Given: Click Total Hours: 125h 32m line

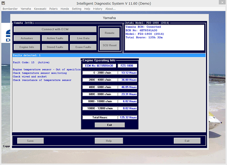Looking at the screenshot, I should pyautogui.click(x=144, y=37).
